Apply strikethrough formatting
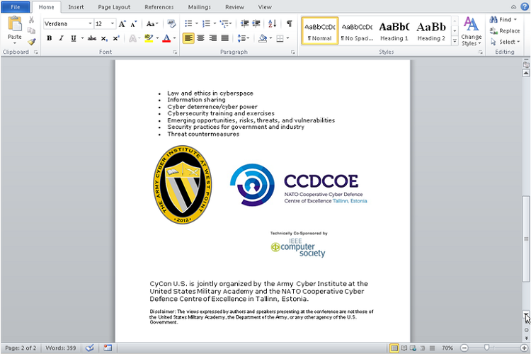Viewport: 531px width, 354px height. 92,38
